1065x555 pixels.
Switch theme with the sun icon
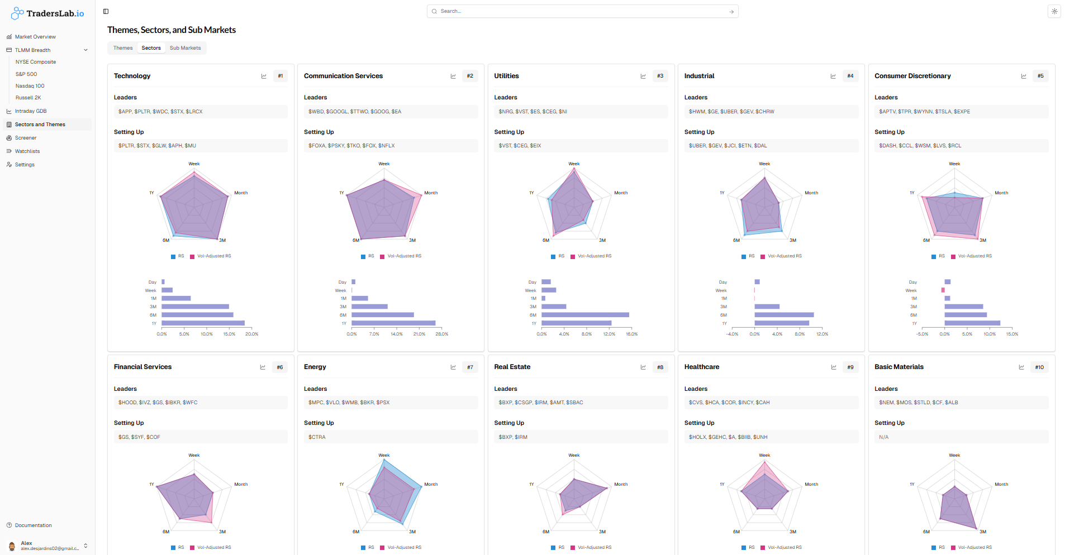1054,11
